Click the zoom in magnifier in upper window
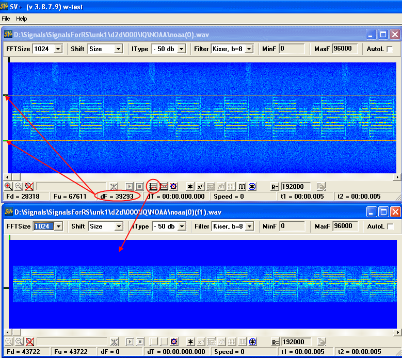Viewport: 402px width, 358px height. [8, 186]
